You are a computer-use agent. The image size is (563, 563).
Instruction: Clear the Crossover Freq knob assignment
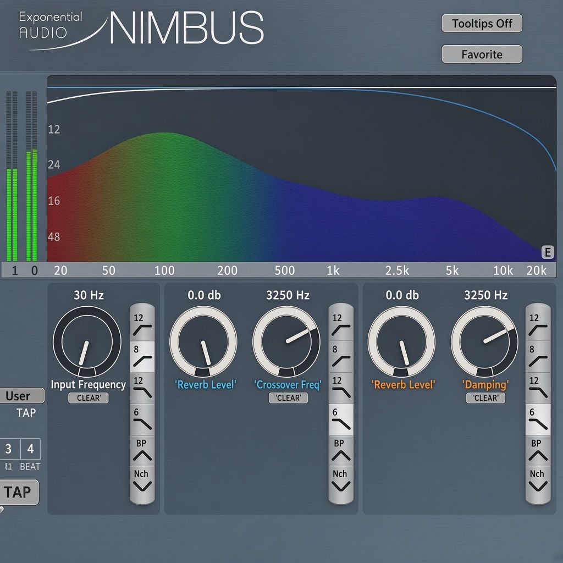pos(288,398)
